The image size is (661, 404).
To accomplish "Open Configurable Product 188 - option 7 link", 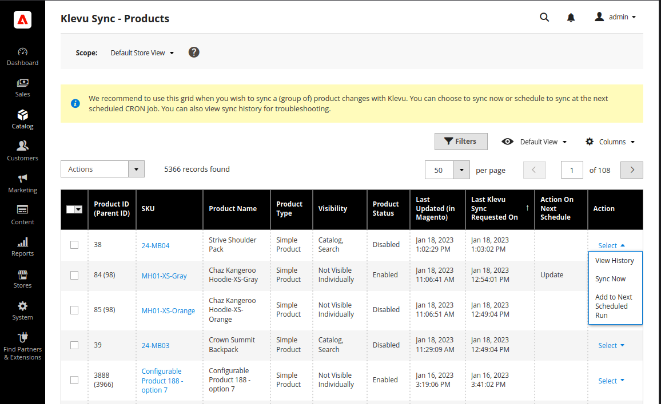I will (162, 381).
